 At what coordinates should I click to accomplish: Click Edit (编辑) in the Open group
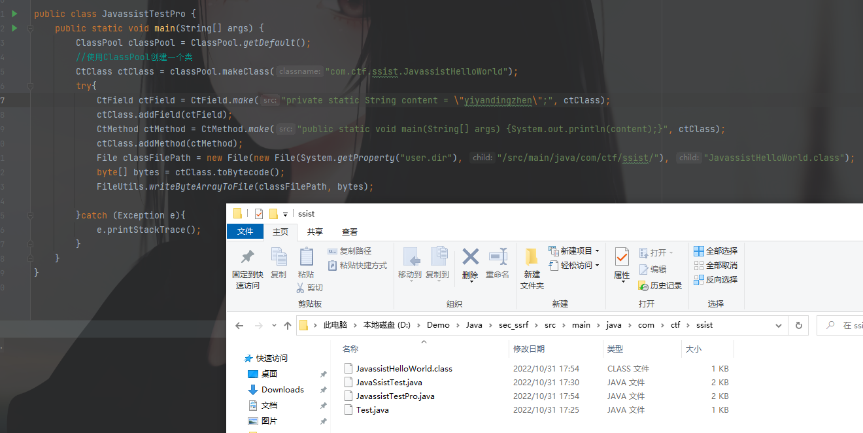652,269
